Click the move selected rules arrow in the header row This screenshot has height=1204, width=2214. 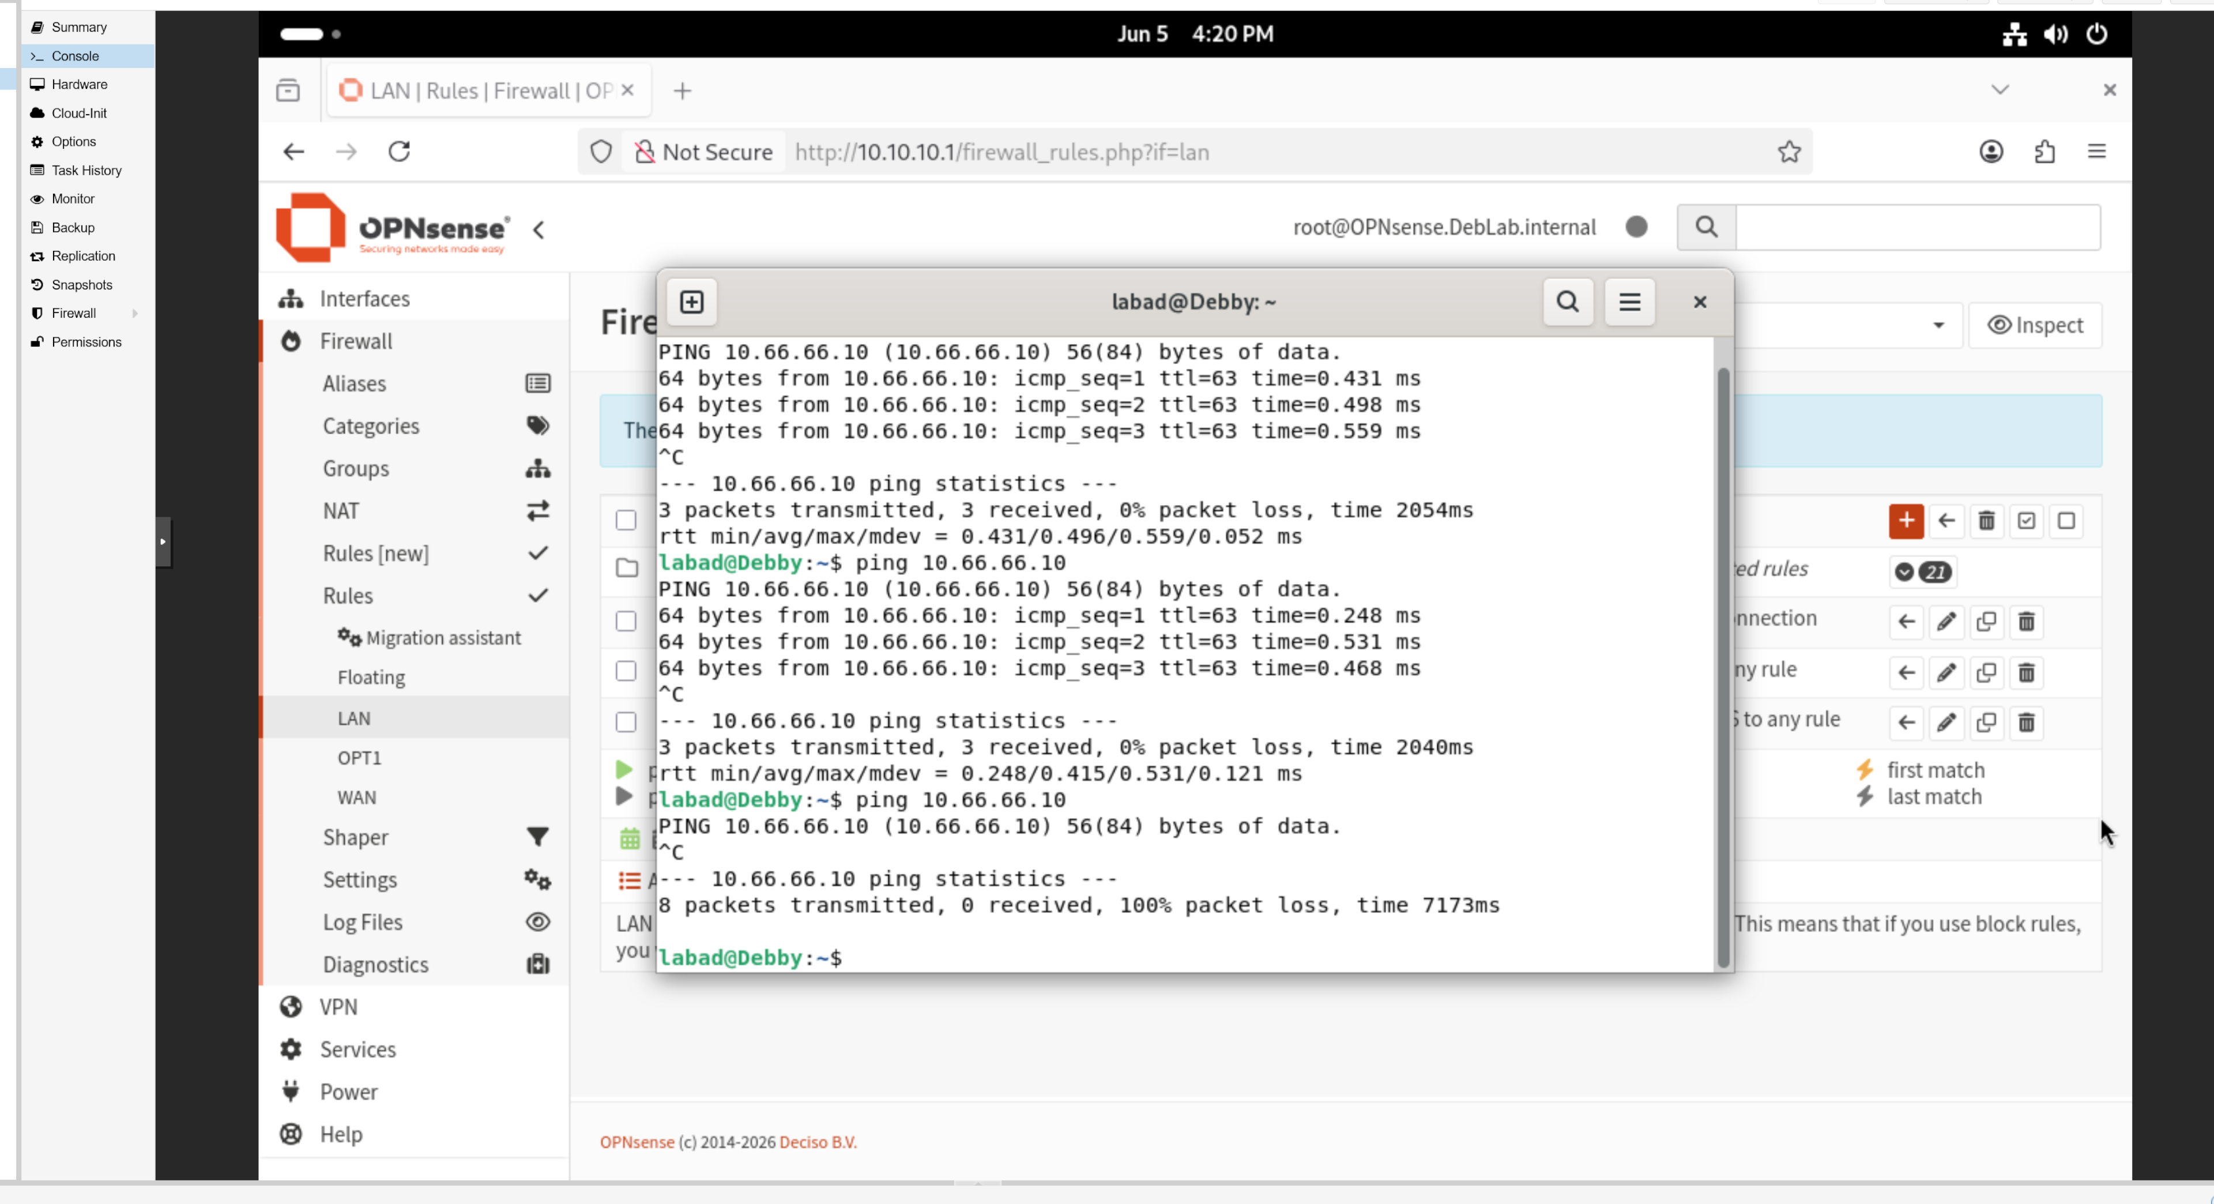1946,521
